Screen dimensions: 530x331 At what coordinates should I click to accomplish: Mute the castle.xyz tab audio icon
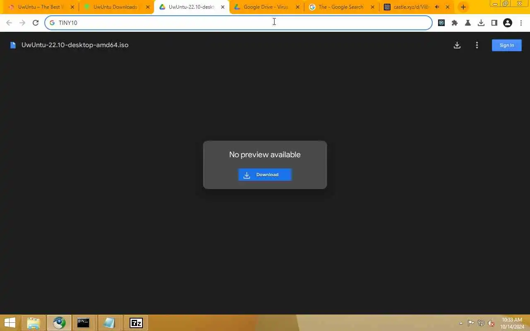(437, 7)
